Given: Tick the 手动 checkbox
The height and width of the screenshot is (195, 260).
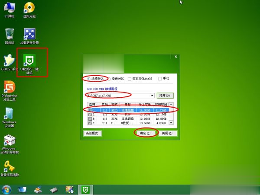Looking at the screenshot, I should pos(160,79).
